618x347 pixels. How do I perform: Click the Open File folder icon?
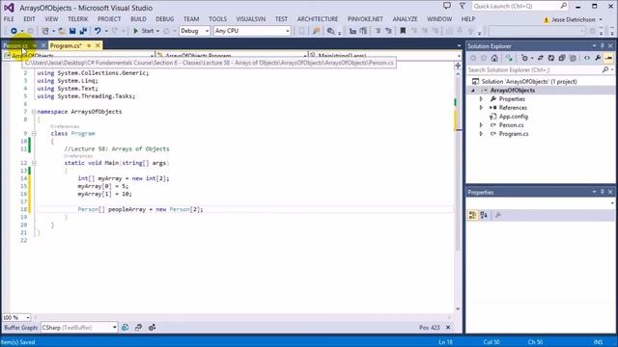pyautogui.click(x=62, y=31)
